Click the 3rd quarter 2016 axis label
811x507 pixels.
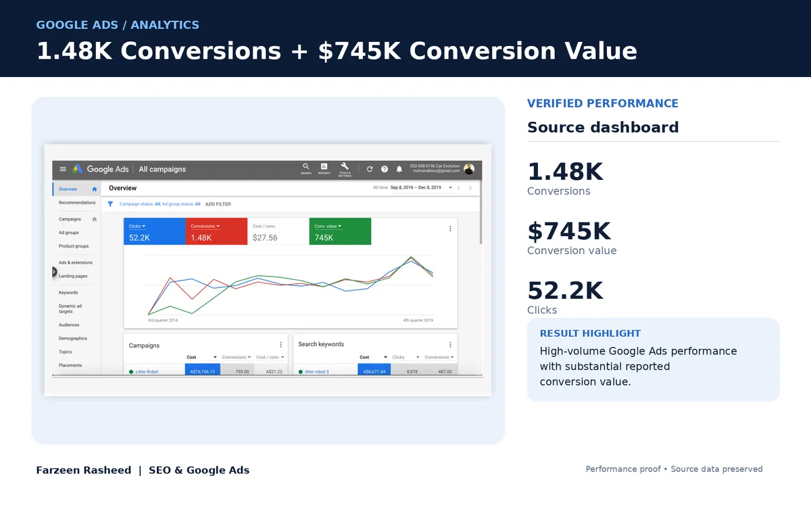coord(163,320)
